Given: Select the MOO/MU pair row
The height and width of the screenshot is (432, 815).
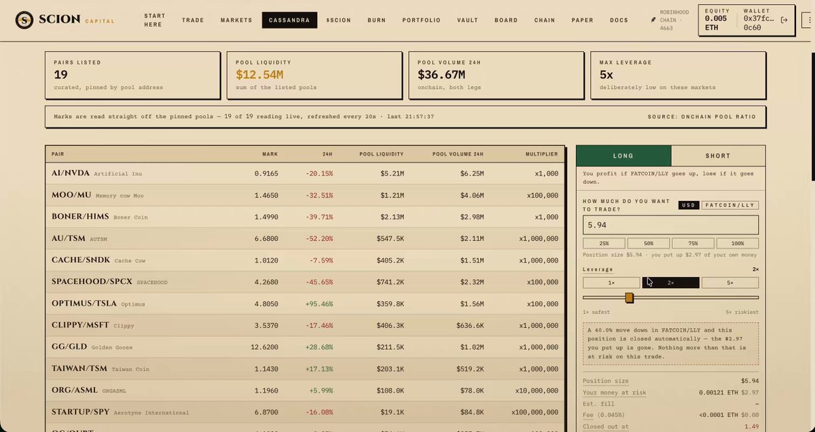Looking at the screenshot, I should pos(305,195).
